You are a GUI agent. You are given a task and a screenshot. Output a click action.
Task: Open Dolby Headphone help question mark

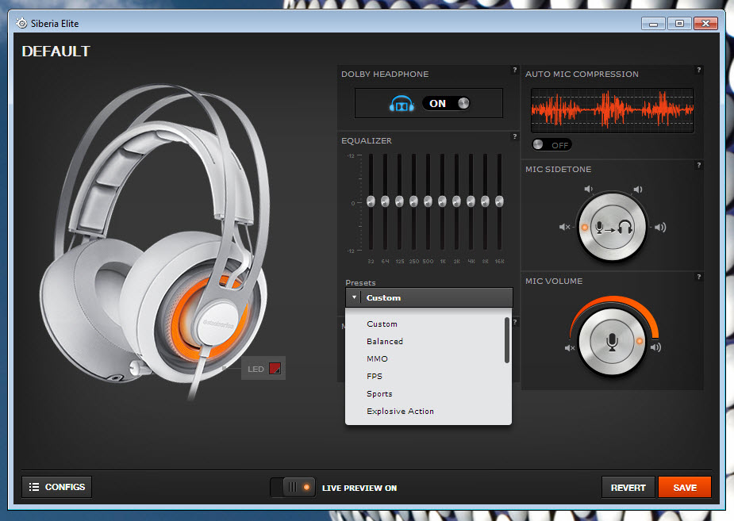coord(515,70)
